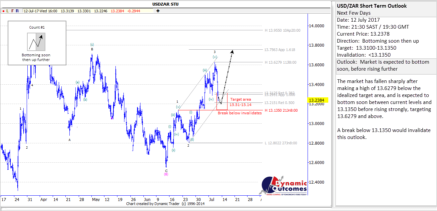
Task: Click the Chart created by Dynamic Trader footer
Action: (165, 204)
